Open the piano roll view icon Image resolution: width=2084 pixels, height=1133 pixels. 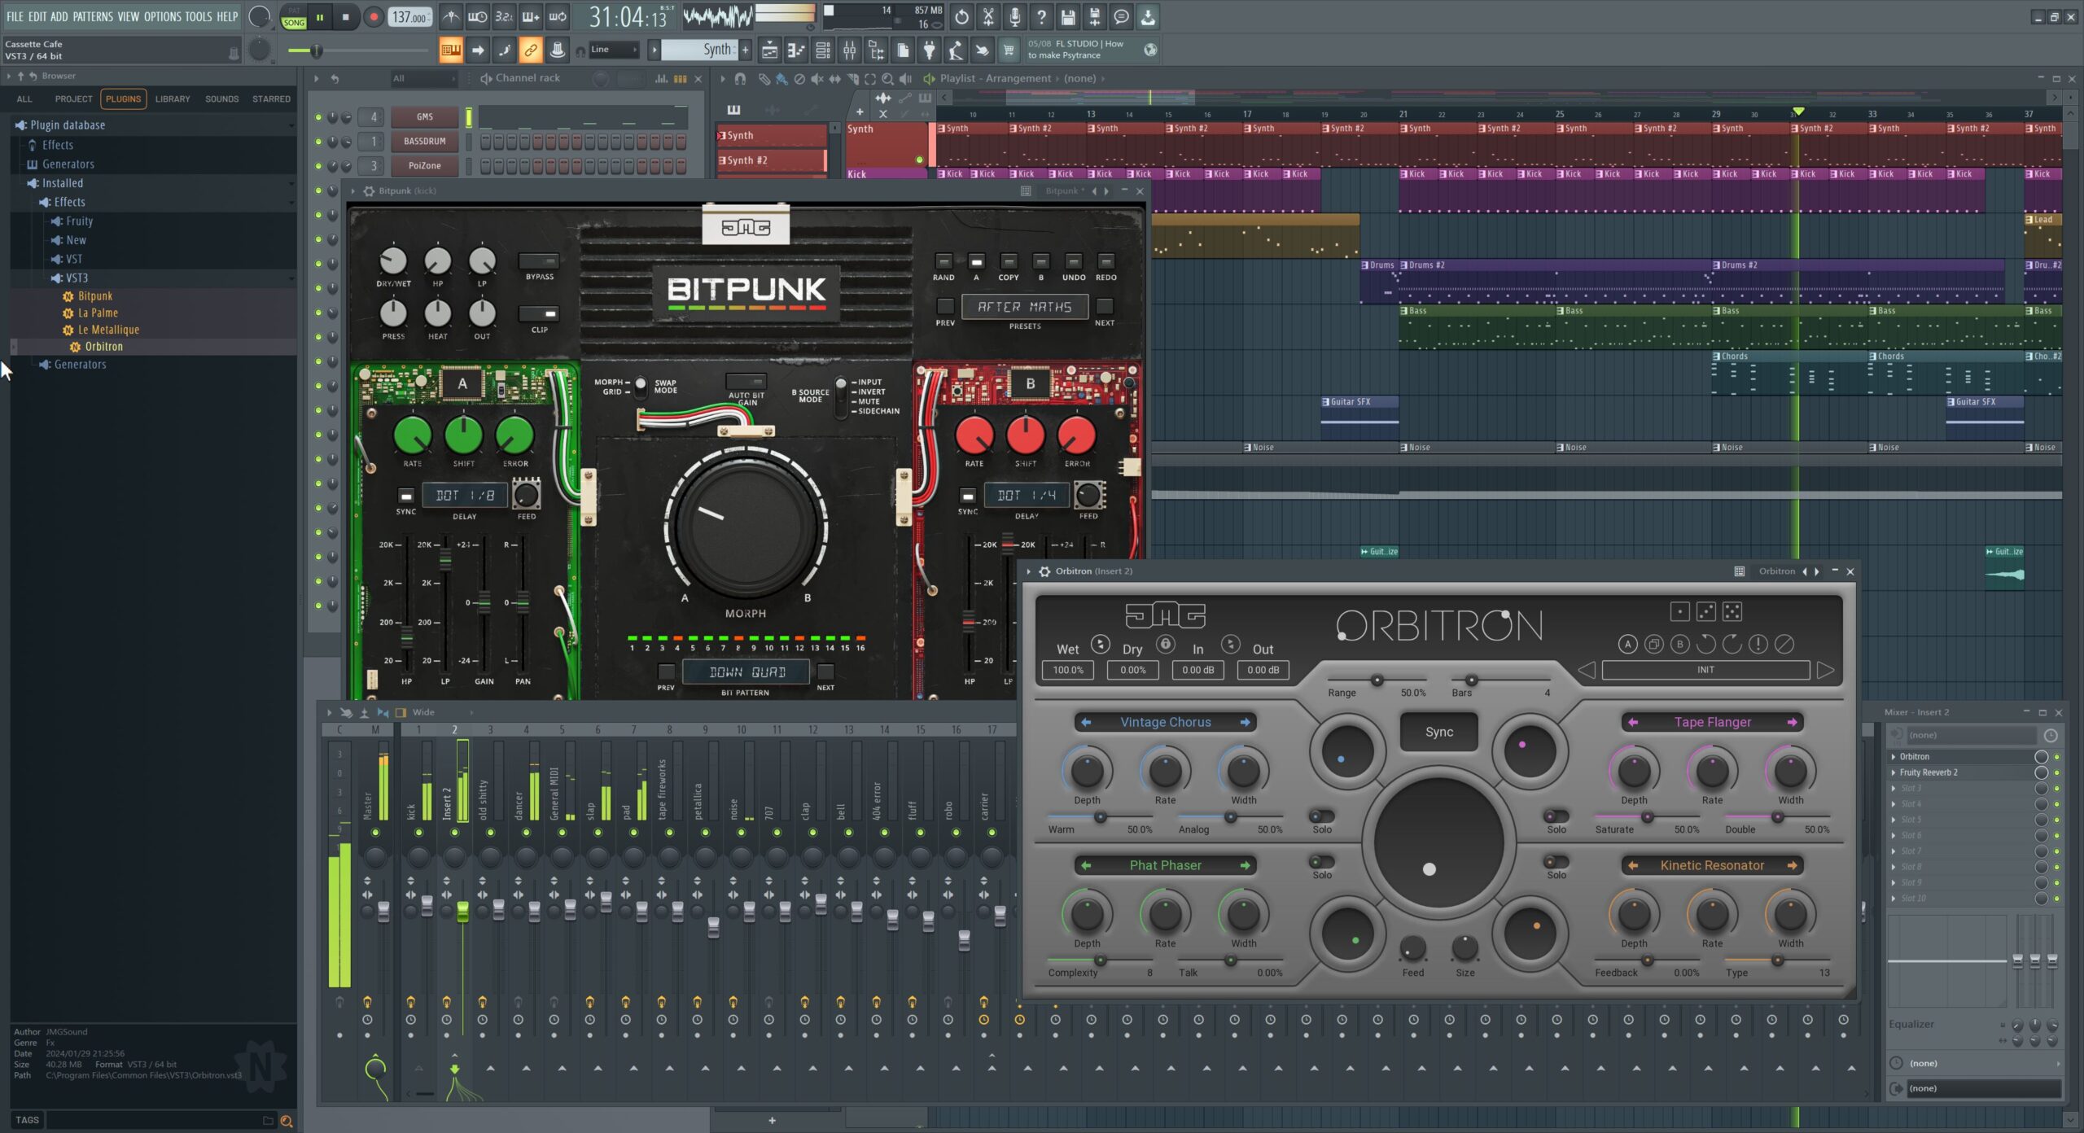point(796,50)
